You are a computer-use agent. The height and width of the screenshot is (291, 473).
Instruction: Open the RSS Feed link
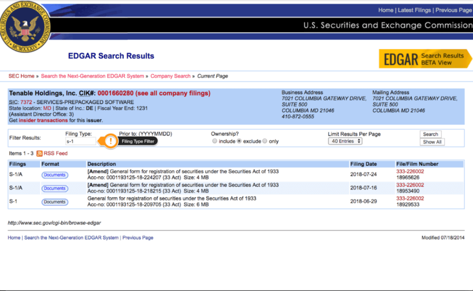(x=56, y=153)
